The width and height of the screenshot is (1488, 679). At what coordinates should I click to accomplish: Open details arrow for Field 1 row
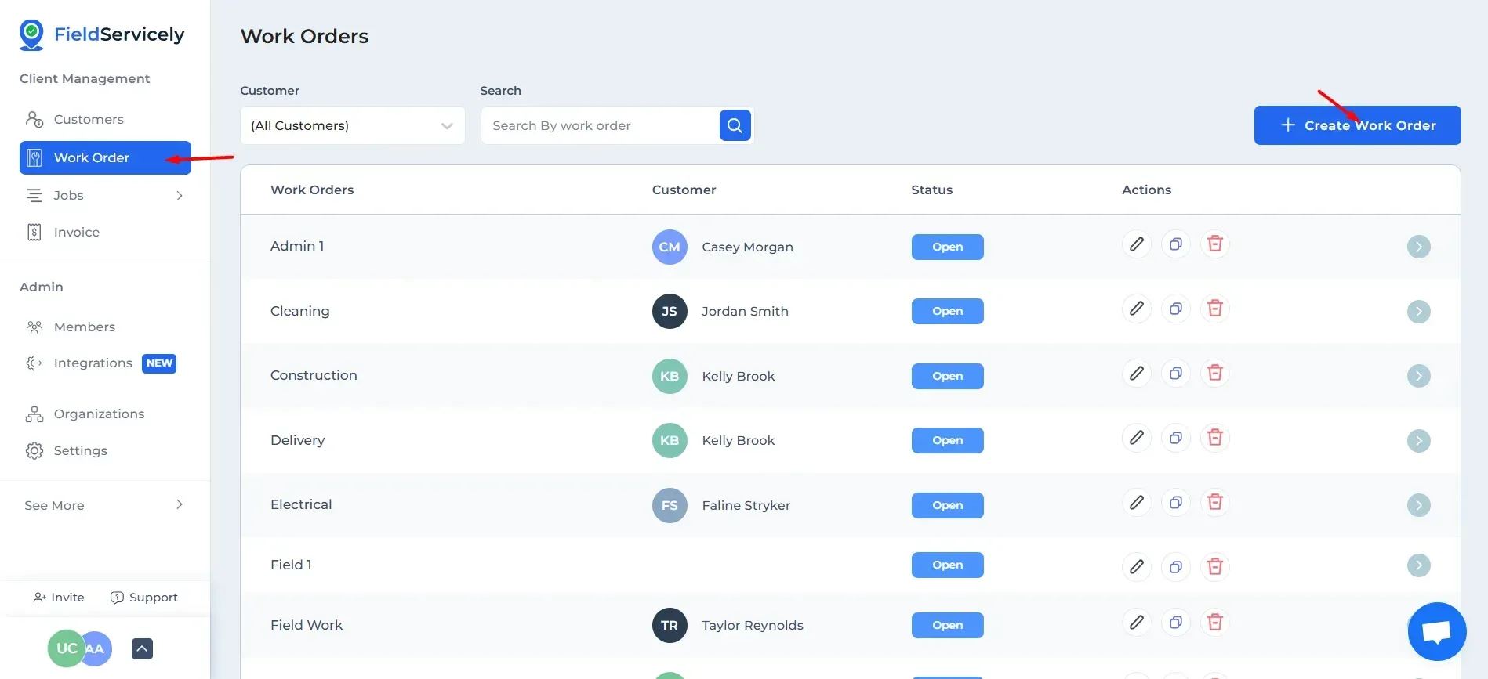click(1418, 565)
